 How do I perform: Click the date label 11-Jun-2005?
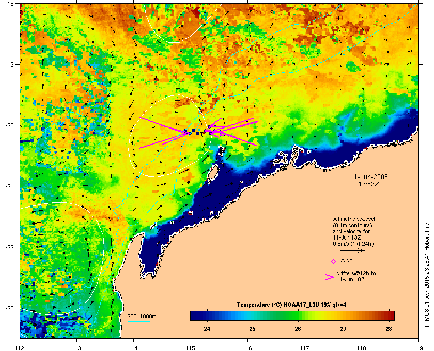pos(369,177)
